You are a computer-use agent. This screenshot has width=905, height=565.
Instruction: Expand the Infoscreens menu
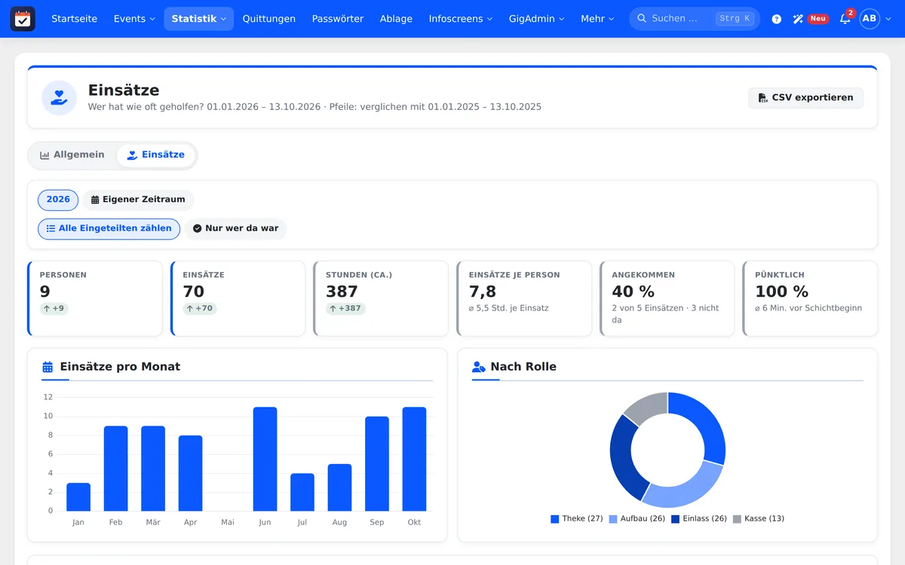[x=461, y=19]
